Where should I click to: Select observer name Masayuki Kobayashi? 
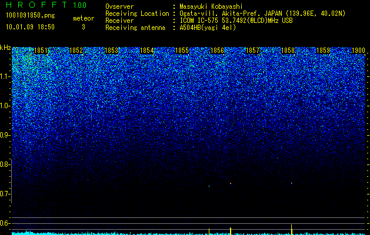(211, 6)
